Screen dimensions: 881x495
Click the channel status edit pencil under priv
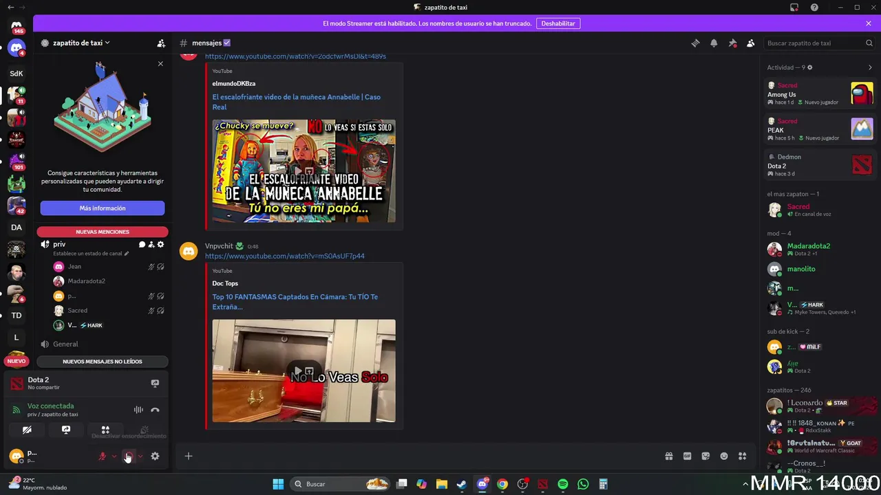click(x=126, y=254)
